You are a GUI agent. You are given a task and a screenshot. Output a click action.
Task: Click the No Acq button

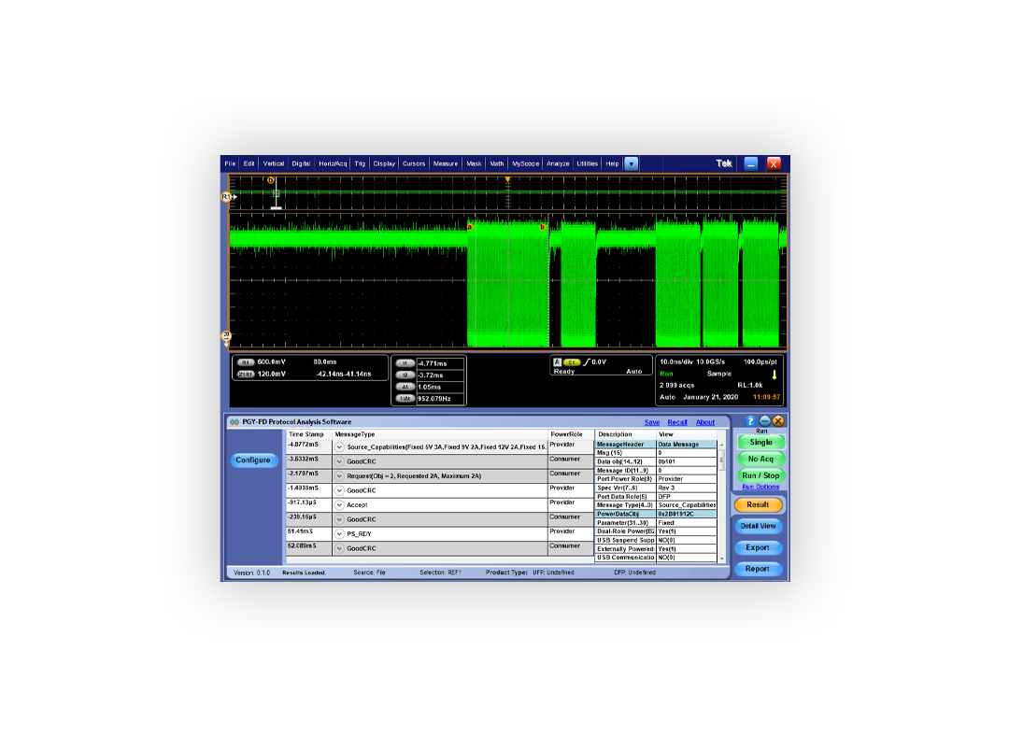[760, 459]
